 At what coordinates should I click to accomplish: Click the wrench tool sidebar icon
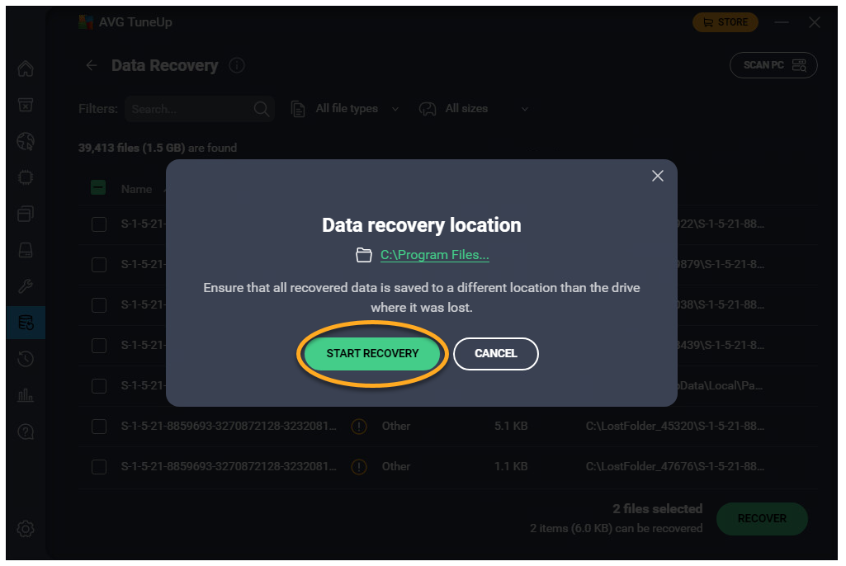[26, 286]
